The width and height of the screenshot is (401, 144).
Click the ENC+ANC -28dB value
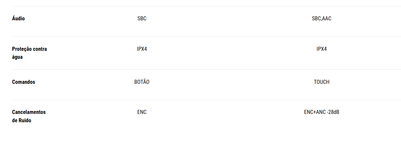pos(322,112)
